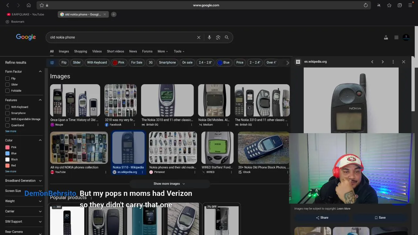
Task: Open options for YouTube NOKIA collection result
Action: 105,172
